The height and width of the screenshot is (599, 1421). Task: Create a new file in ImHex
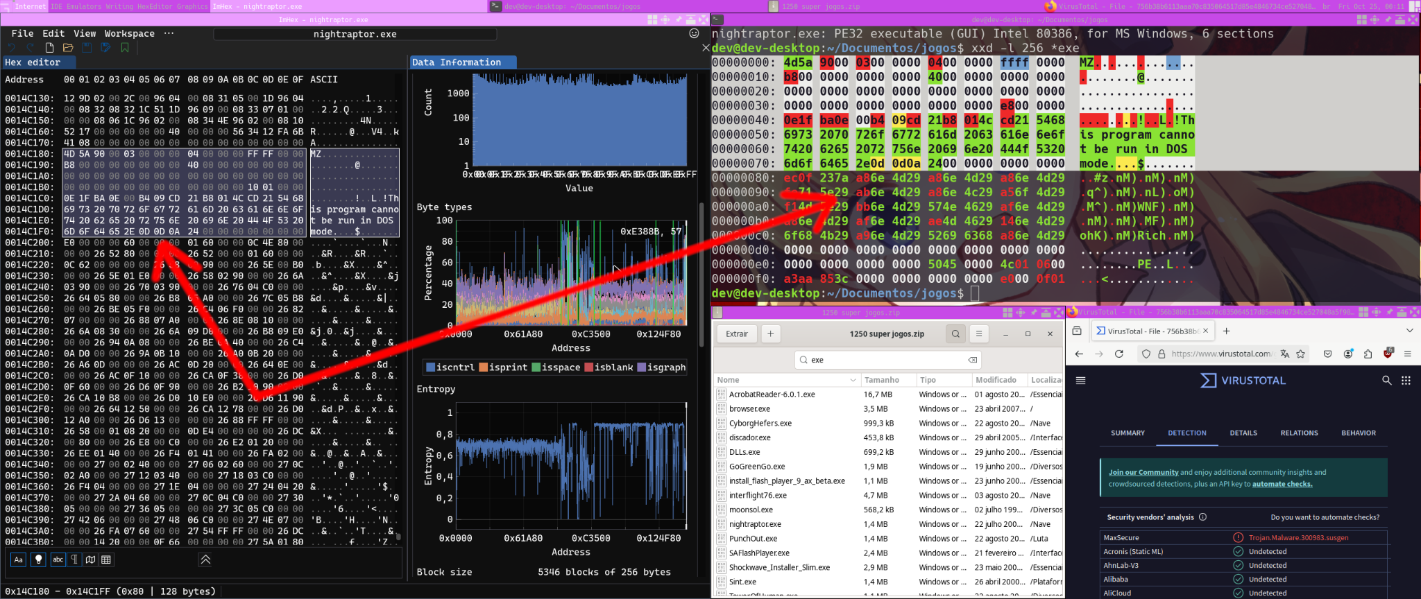[x=49, y=48]
